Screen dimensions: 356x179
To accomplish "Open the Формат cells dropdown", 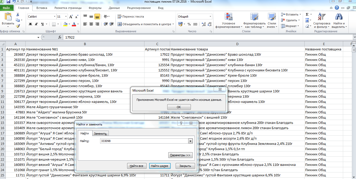I will [x=290, y=26].
